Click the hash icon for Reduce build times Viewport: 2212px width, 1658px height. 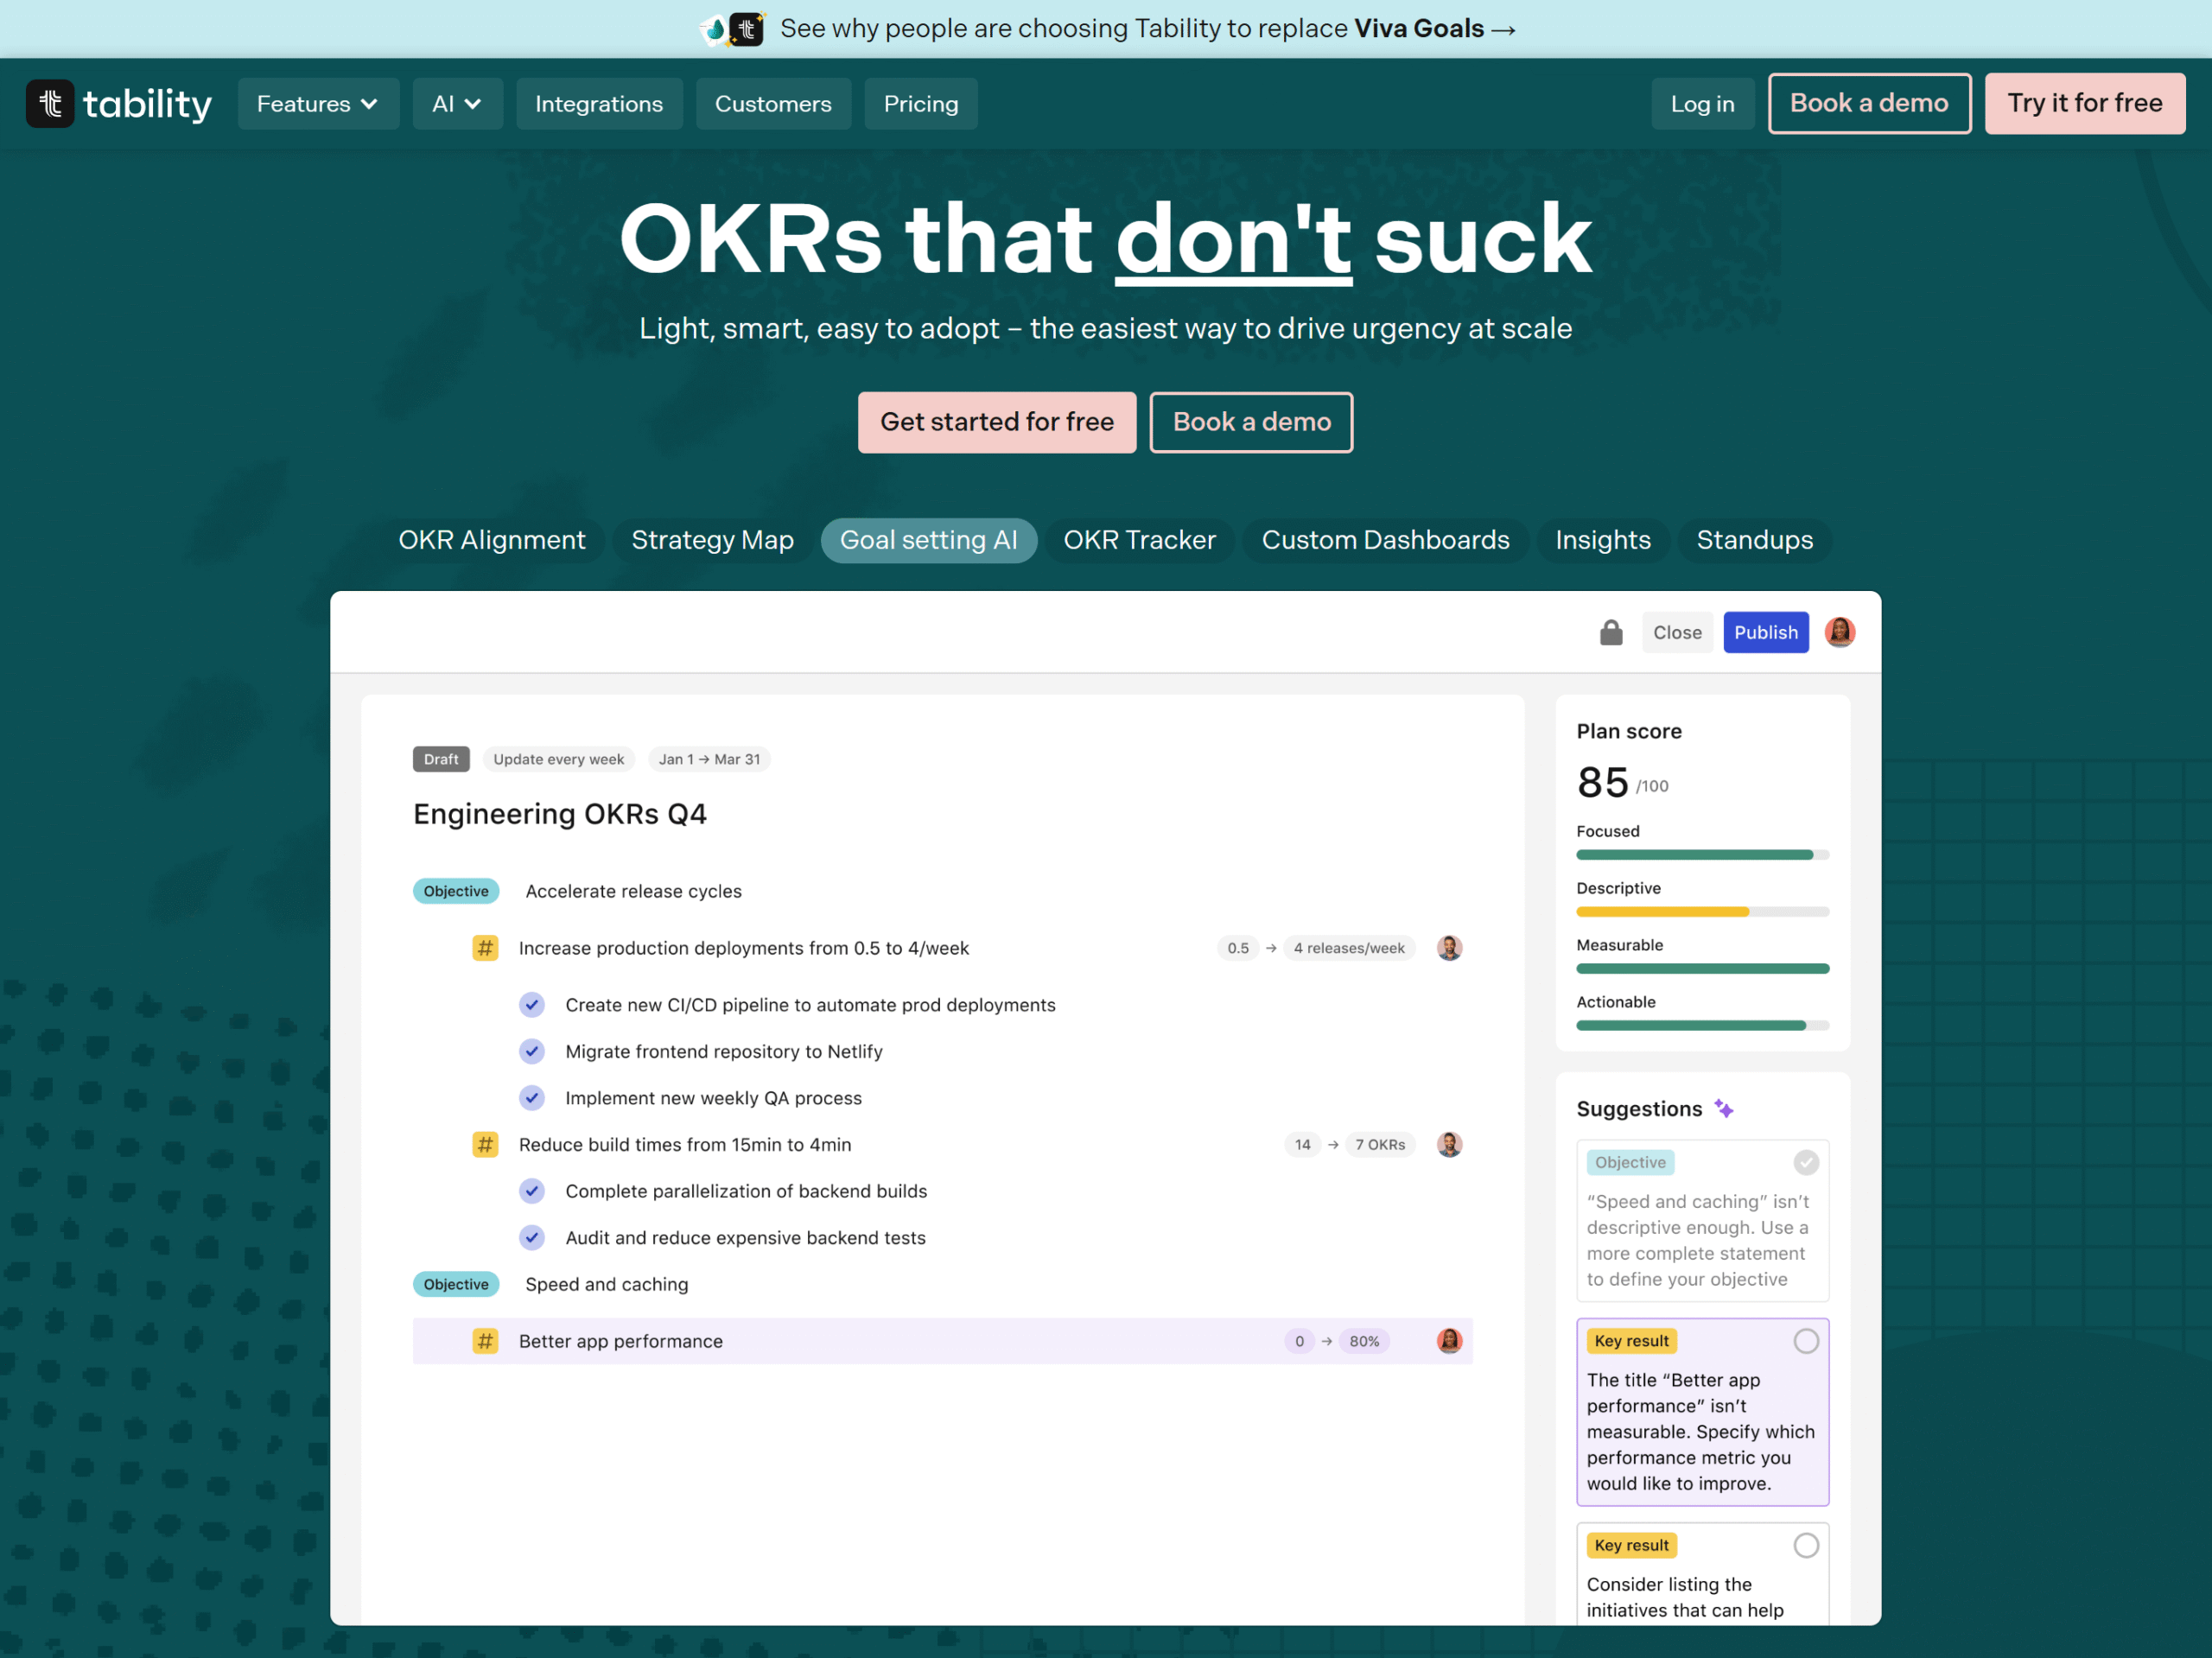click(x=485, y=1144)
